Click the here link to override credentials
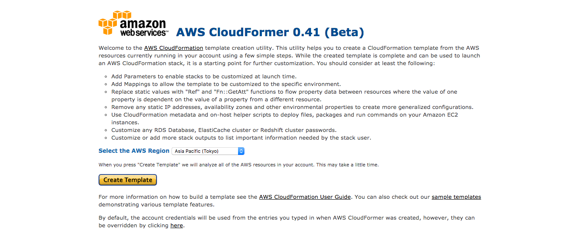 tap(176, 225)
